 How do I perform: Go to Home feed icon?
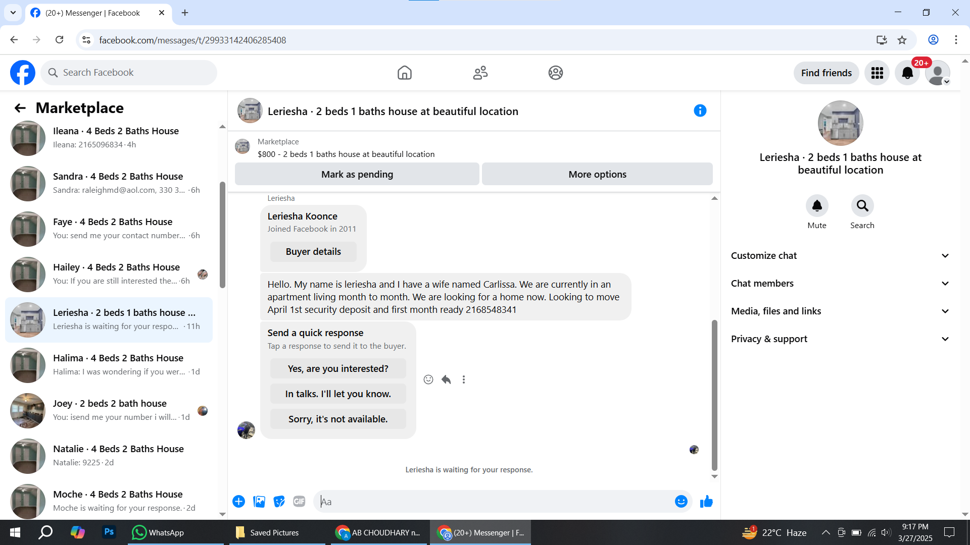click(x=404, y=73)
